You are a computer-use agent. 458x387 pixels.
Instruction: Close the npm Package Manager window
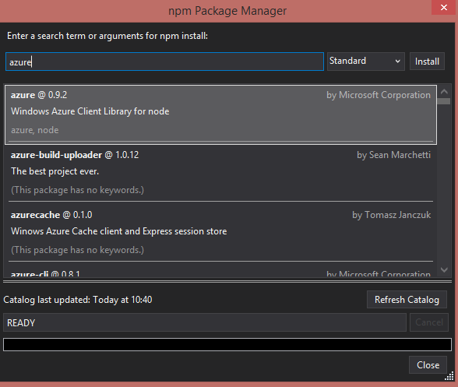[x=444, y=7]
